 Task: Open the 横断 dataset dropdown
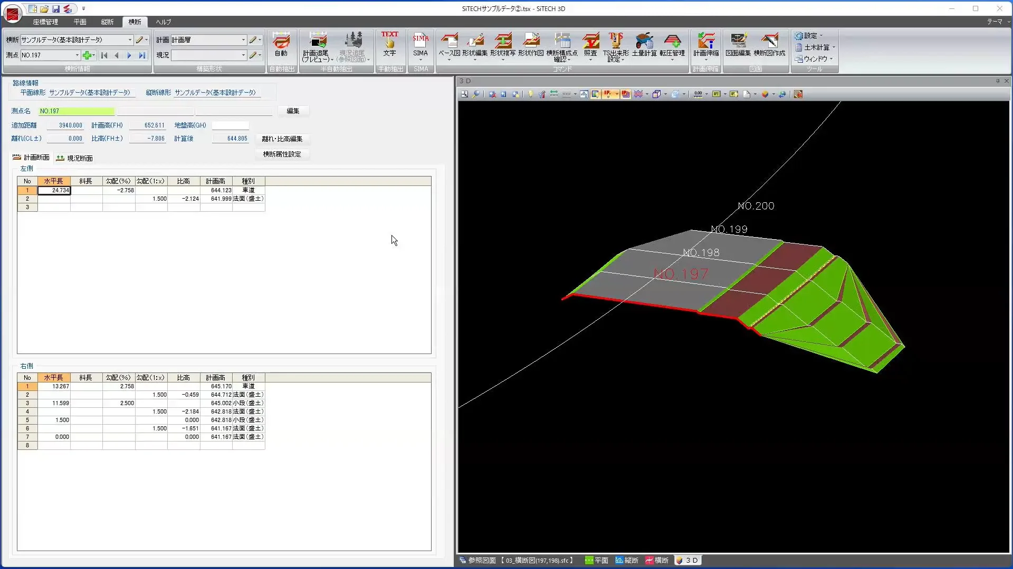[130, 40]
